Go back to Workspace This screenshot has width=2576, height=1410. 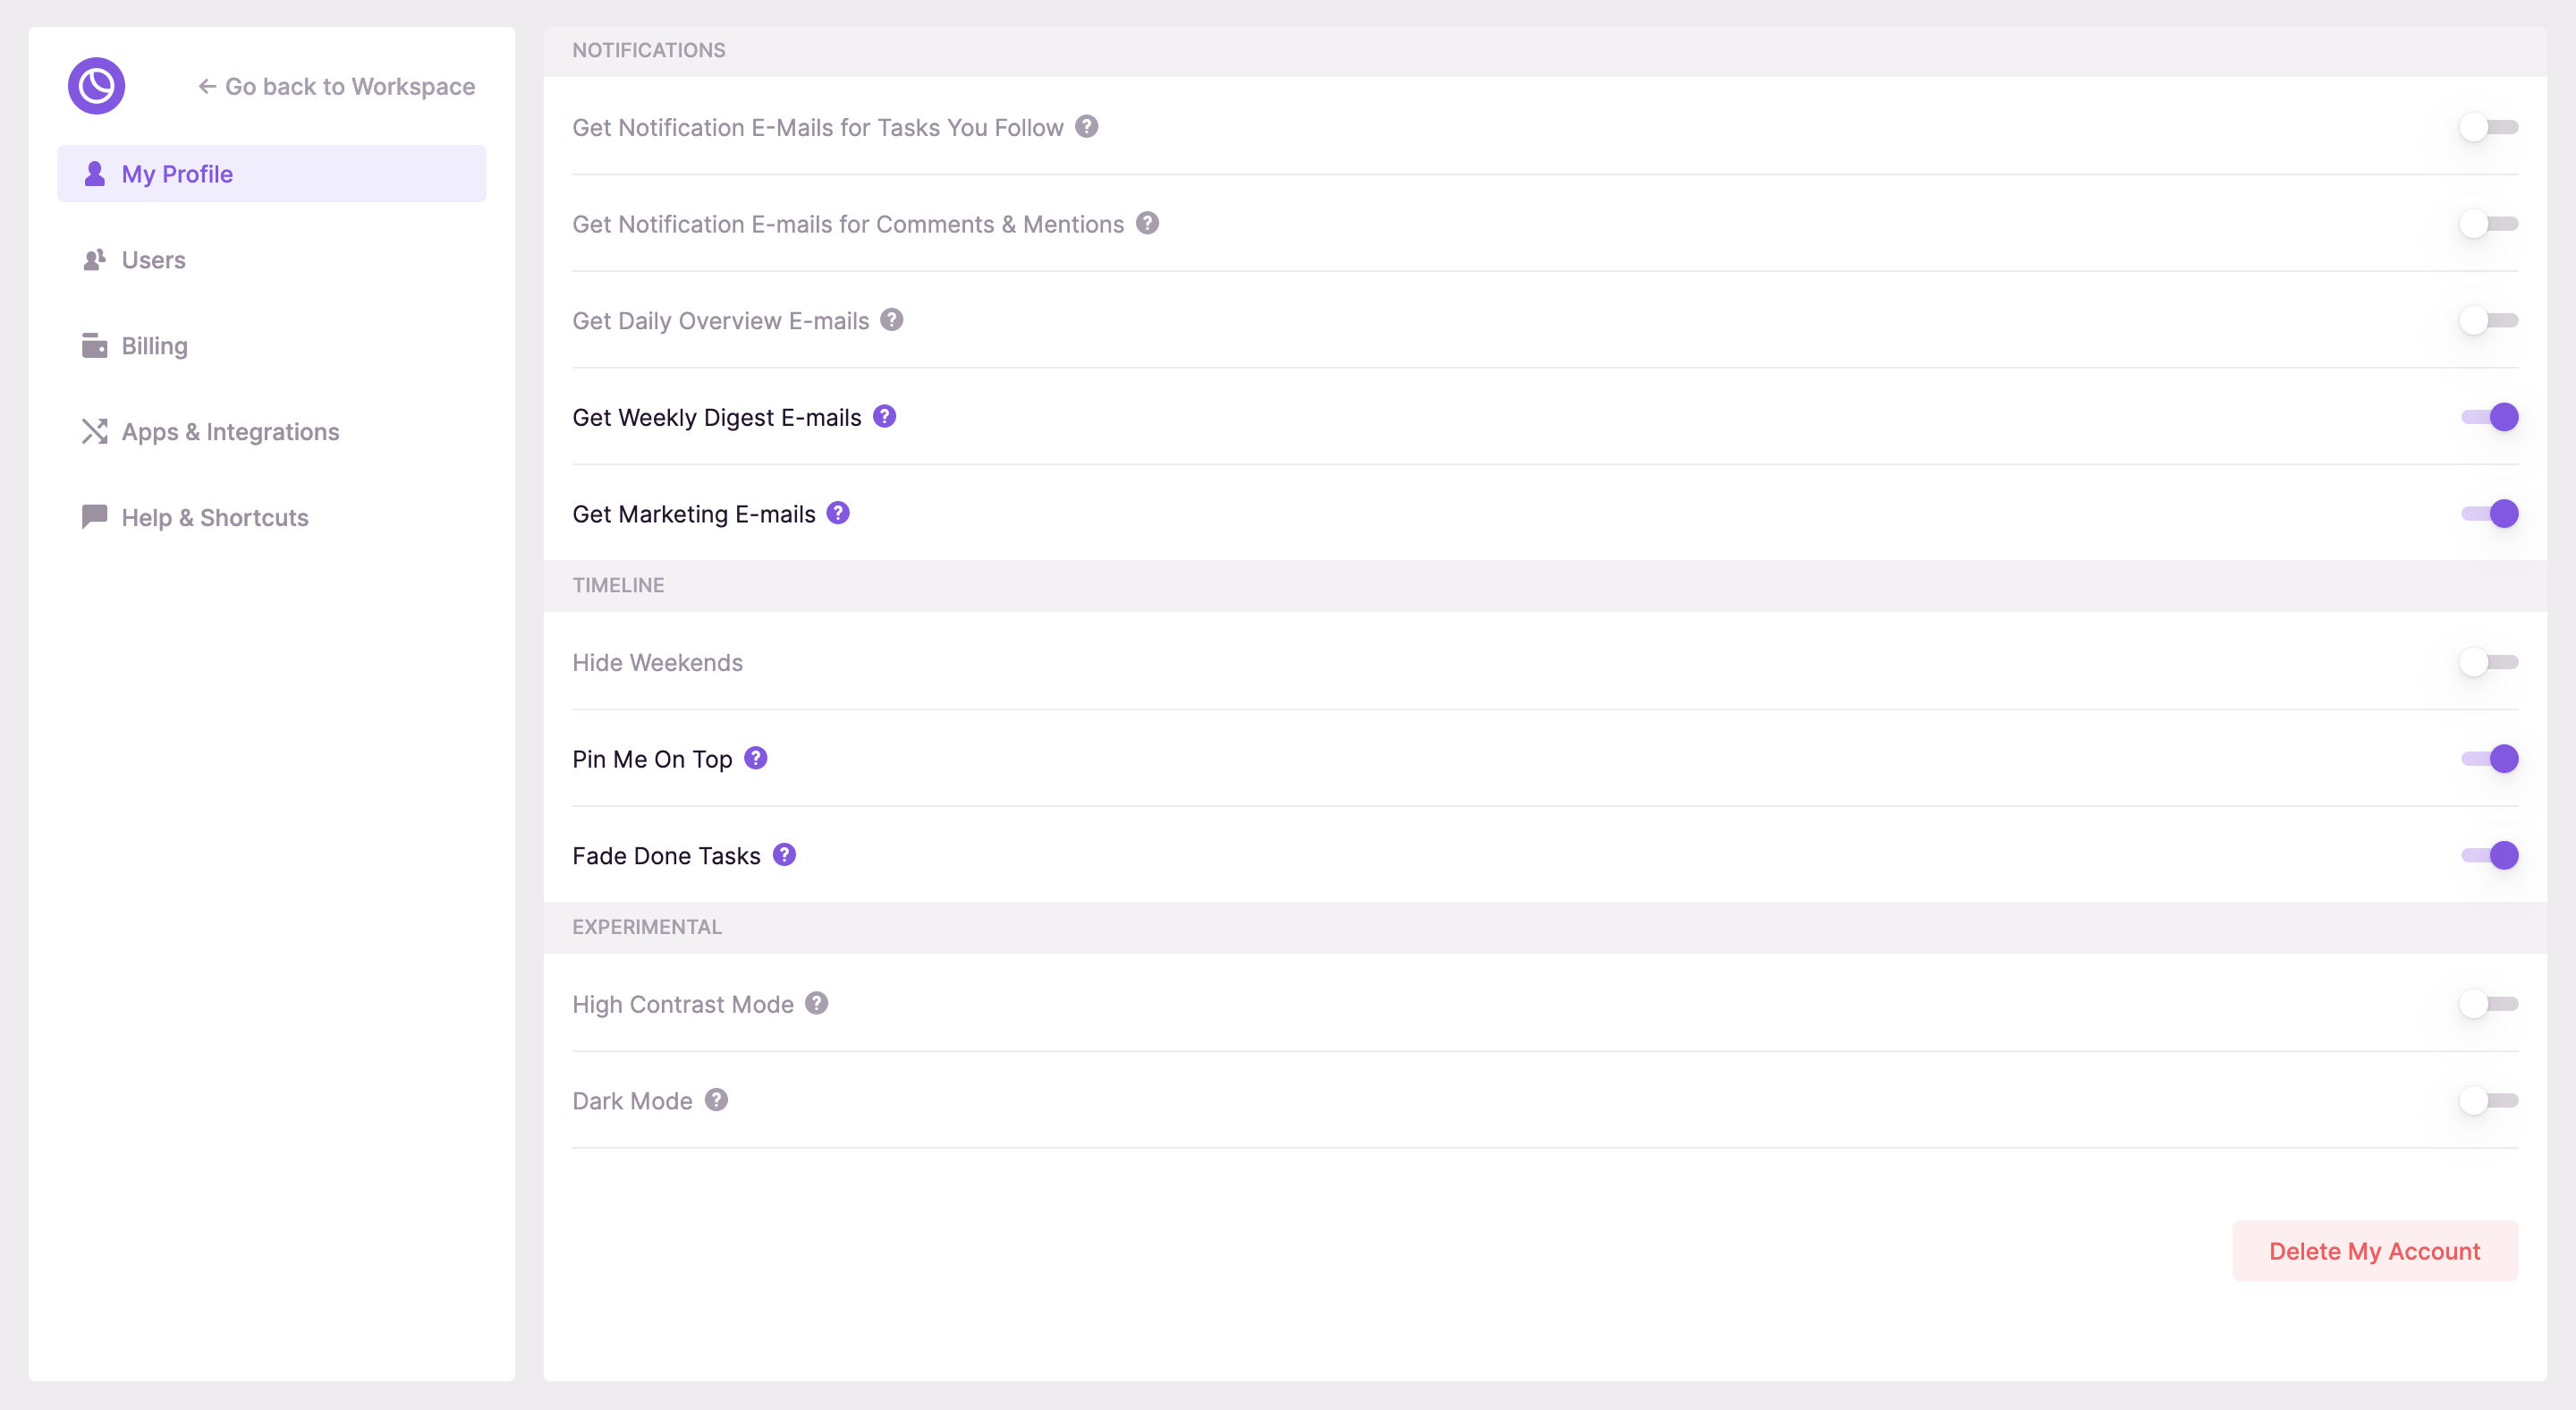[336, 87]
